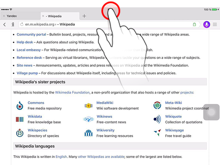This screenshot has height=165, width=220.
Task: Switch to the Yandex tab
Action: 21,16
